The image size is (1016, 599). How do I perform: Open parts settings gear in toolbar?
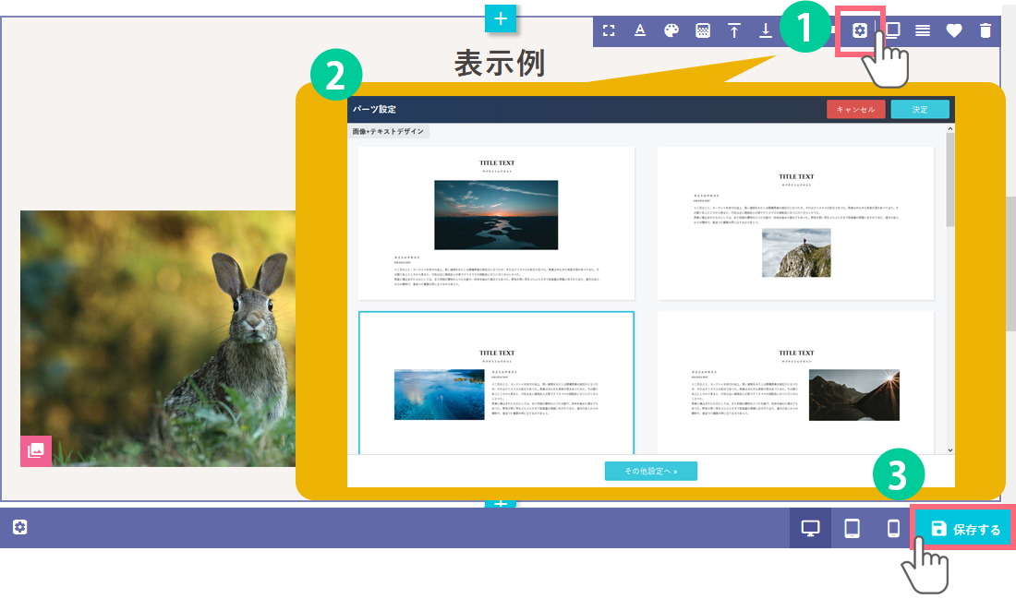(859, 30)
